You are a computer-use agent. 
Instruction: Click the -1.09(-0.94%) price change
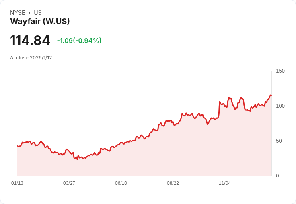click(x=79, y=41)
